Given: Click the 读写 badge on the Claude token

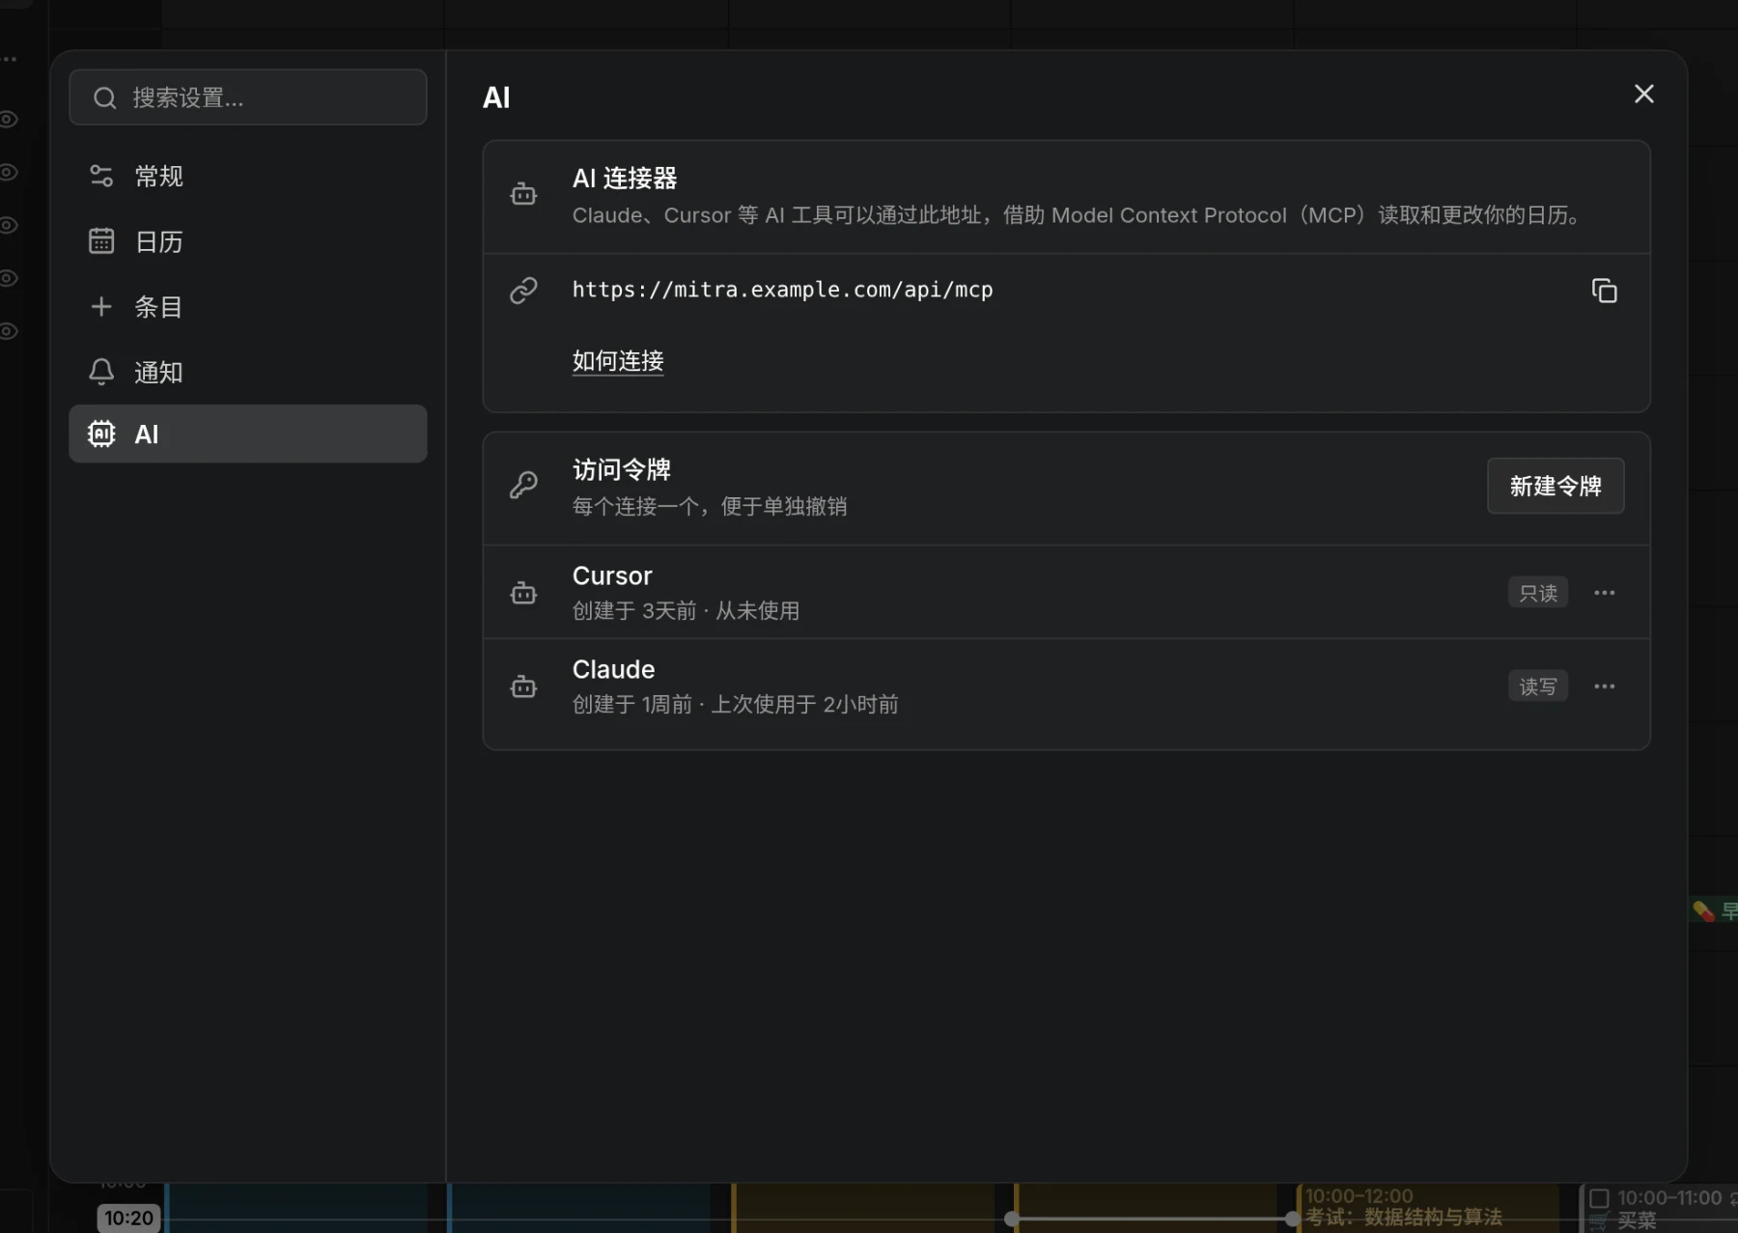Looking at the screenshot, I should [x=1537, y=687].
